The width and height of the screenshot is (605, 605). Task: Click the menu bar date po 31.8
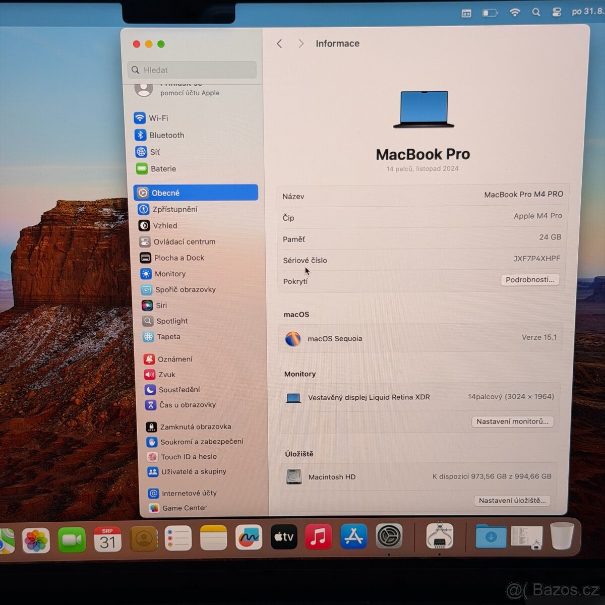(x=587, y=11)
